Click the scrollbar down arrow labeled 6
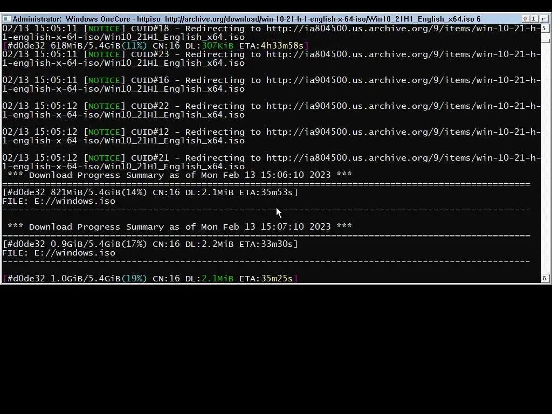 pos(544,278)
